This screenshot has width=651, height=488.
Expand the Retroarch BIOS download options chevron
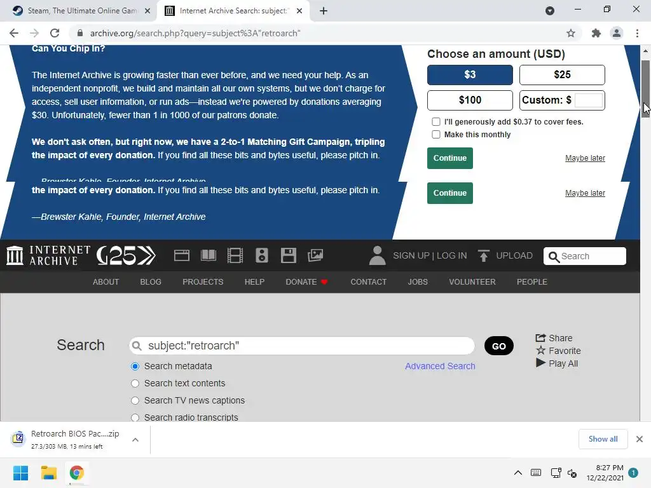coord(135,440)
